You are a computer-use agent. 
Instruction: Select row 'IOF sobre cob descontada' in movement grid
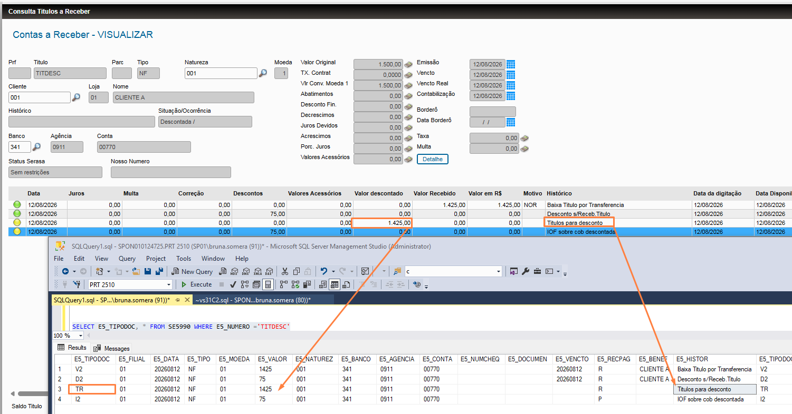(401, 232)
